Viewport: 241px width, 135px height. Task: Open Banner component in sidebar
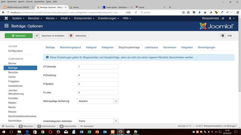point(12,63)
